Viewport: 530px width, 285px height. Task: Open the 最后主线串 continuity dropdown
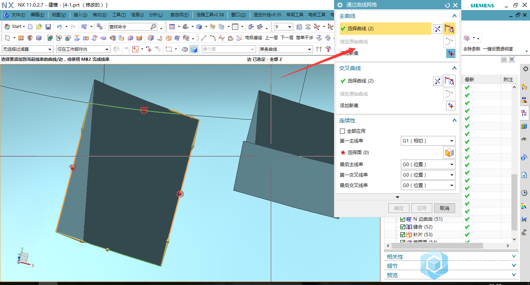[x=428, y=165]
